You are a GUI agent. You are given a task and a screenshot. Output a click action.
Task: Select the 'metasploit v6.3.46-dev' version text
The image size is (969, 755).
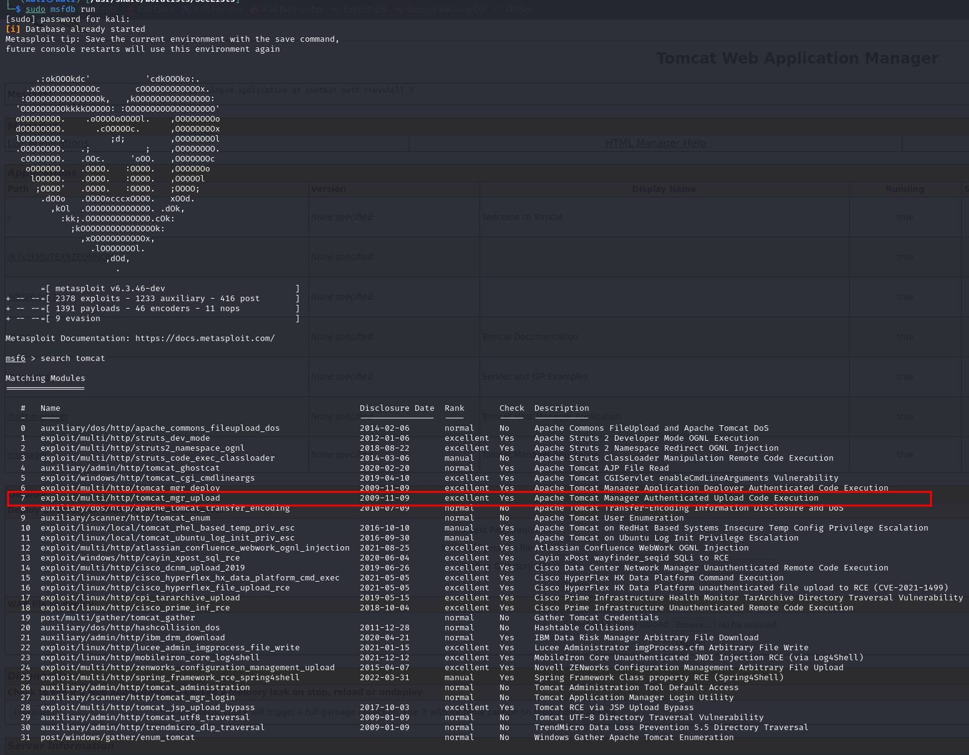point(110,289)
